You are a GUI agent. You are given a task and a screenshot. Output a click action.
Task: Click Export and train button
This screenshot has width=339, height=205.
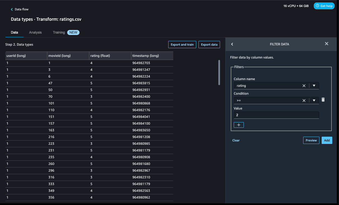(182, 45)
